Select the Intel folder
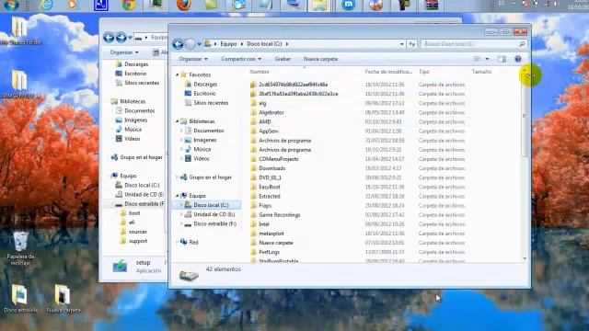 [x=264, y=224]
